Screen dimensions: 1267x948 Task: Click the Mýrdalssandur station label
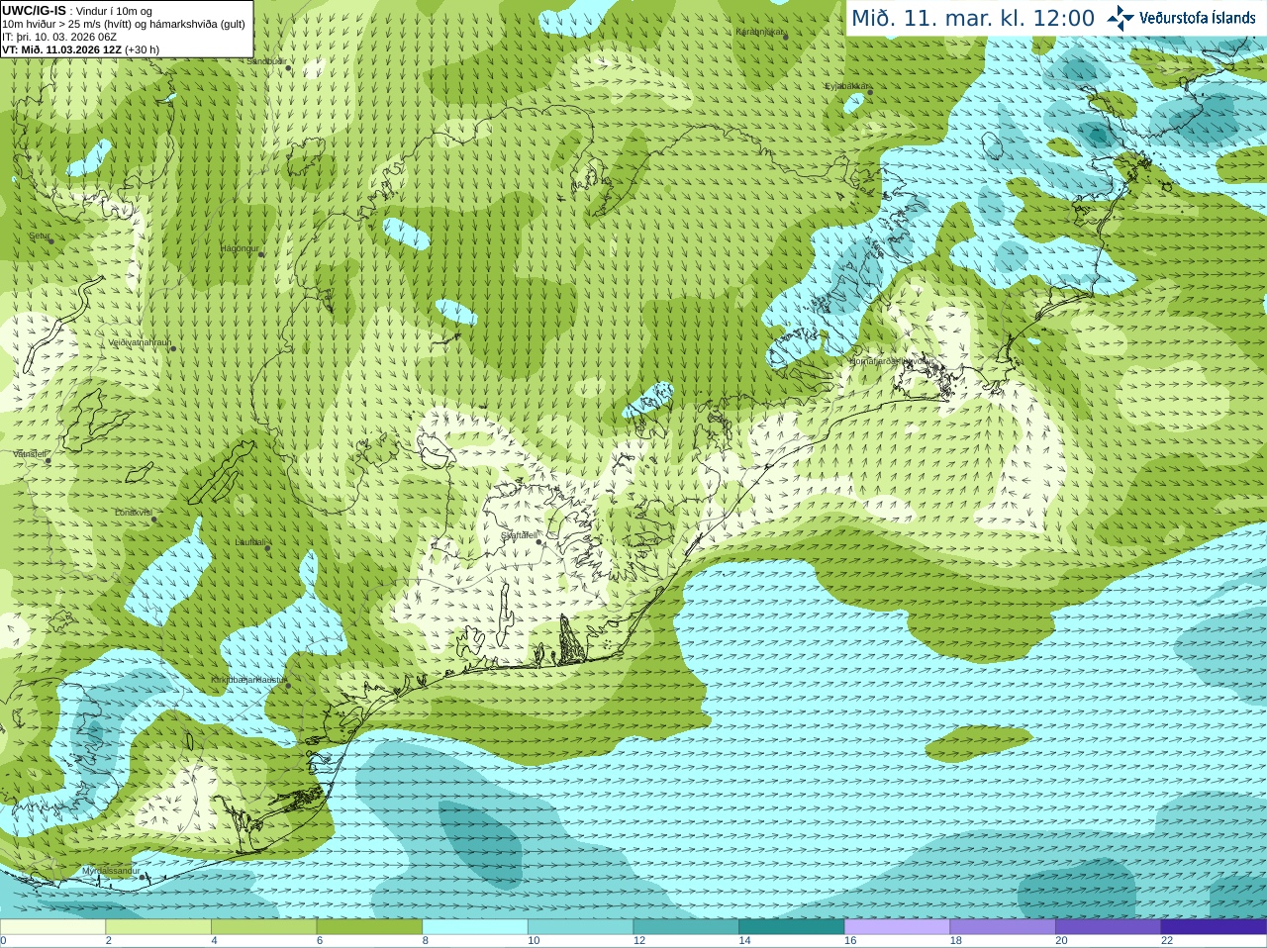[x=110, y=871]
